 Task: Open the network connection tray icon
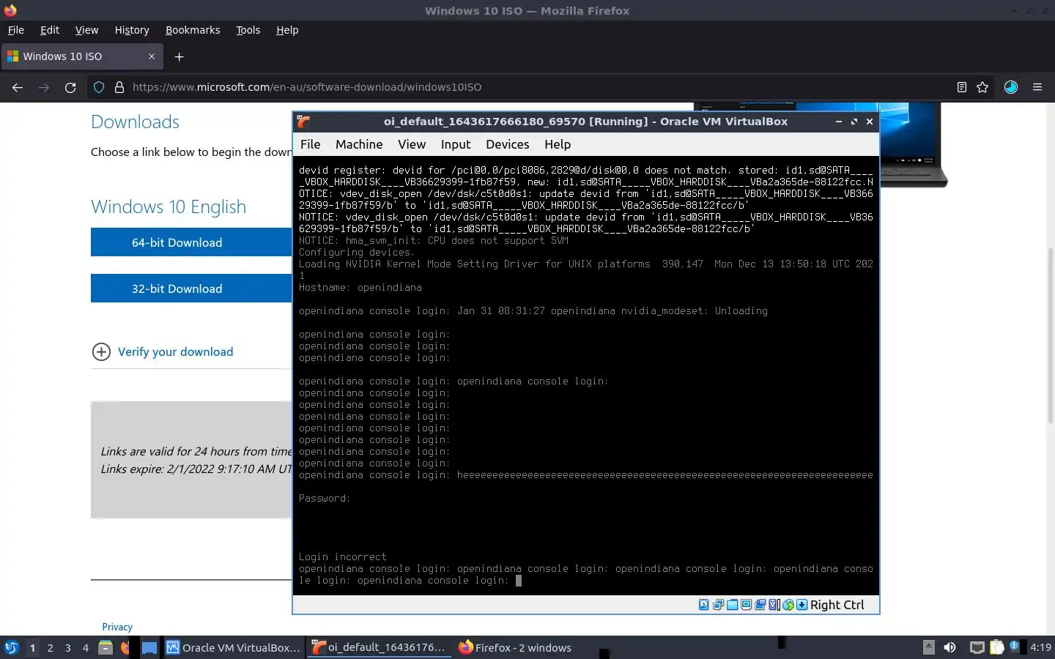click(x=977, y=647)
